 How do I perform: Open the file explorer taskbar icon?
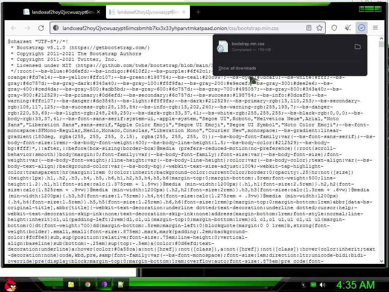coord(71,284)
